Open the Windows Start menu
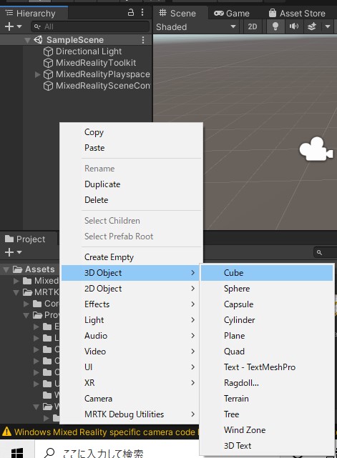Image resolution: width=337 pixels, height=458 pixels. coord(17,453)
